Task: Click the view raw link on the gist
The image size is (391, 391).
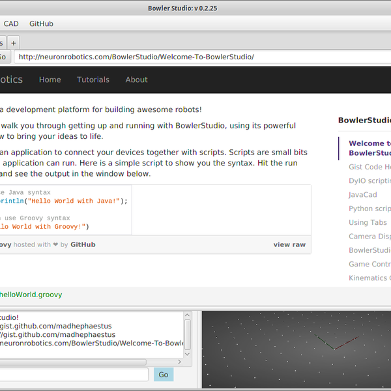Action: pos(289,244)
